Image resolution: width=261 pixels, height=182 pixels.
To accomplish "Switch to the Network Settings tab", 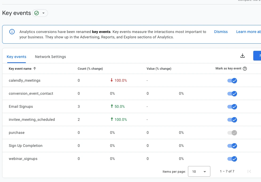I will coord(50,57).
